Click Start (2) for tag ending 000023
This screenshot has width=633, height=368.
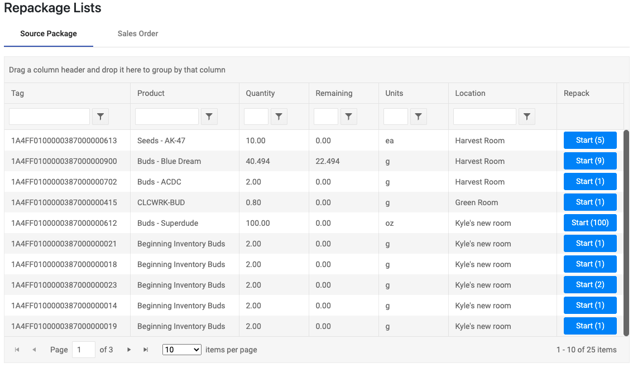(x=590, y=284)
